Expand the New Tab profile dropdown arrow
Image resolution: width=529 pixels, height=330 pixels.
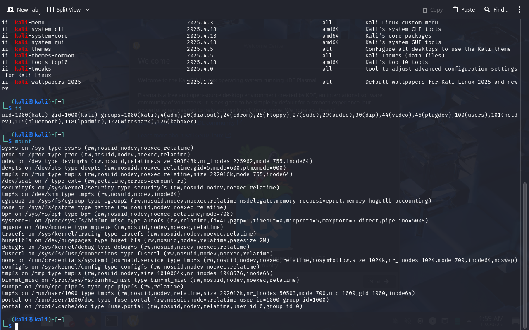click(x=39, y=14)
